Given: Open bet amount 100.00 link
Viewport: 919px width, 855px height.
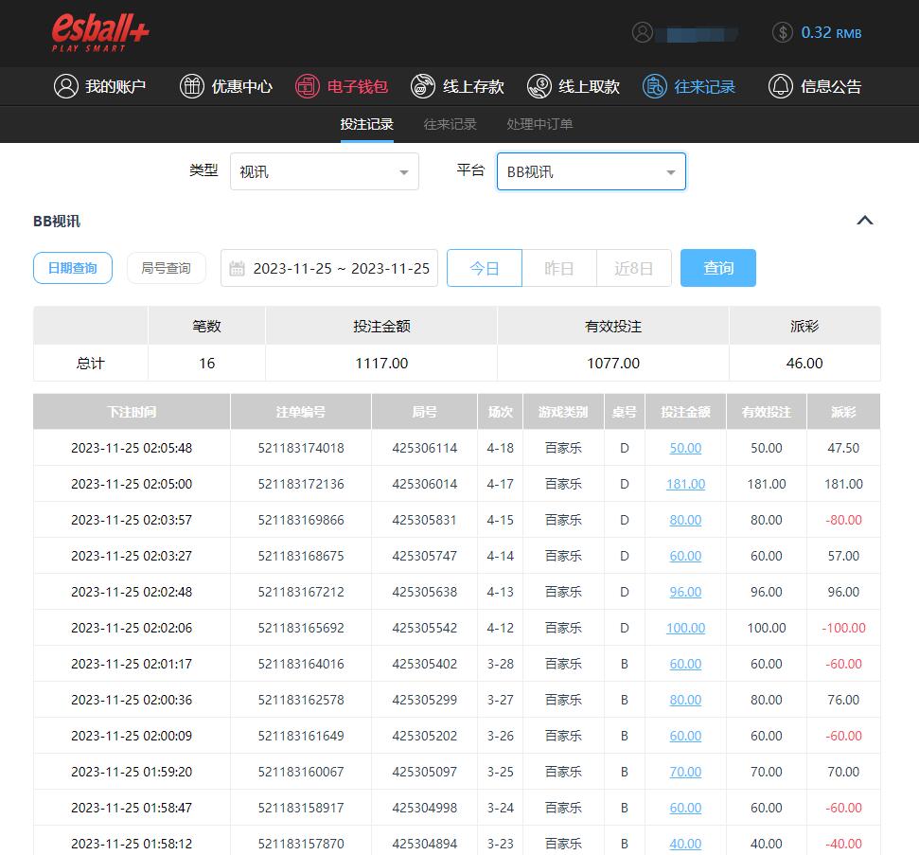Looking at the screenshot, I should tap(685, 628).
